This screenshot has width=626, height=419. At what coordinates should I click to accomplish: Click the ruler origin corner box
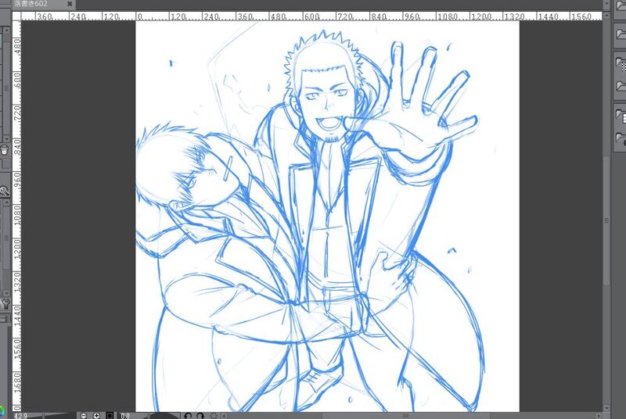(x=16, y=16)
